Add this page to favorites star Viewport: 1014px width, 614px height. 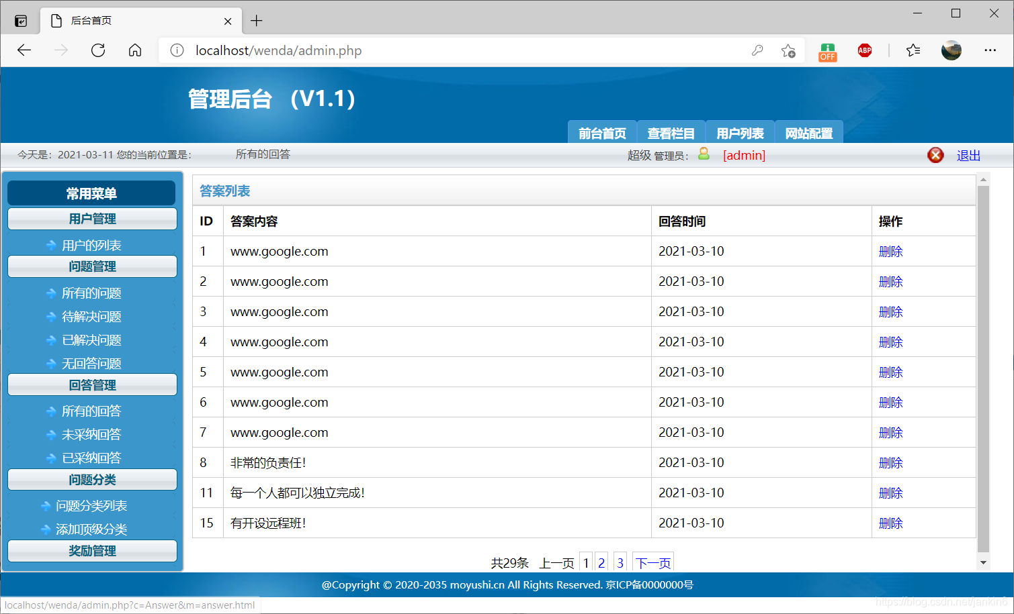pos(788,50)
